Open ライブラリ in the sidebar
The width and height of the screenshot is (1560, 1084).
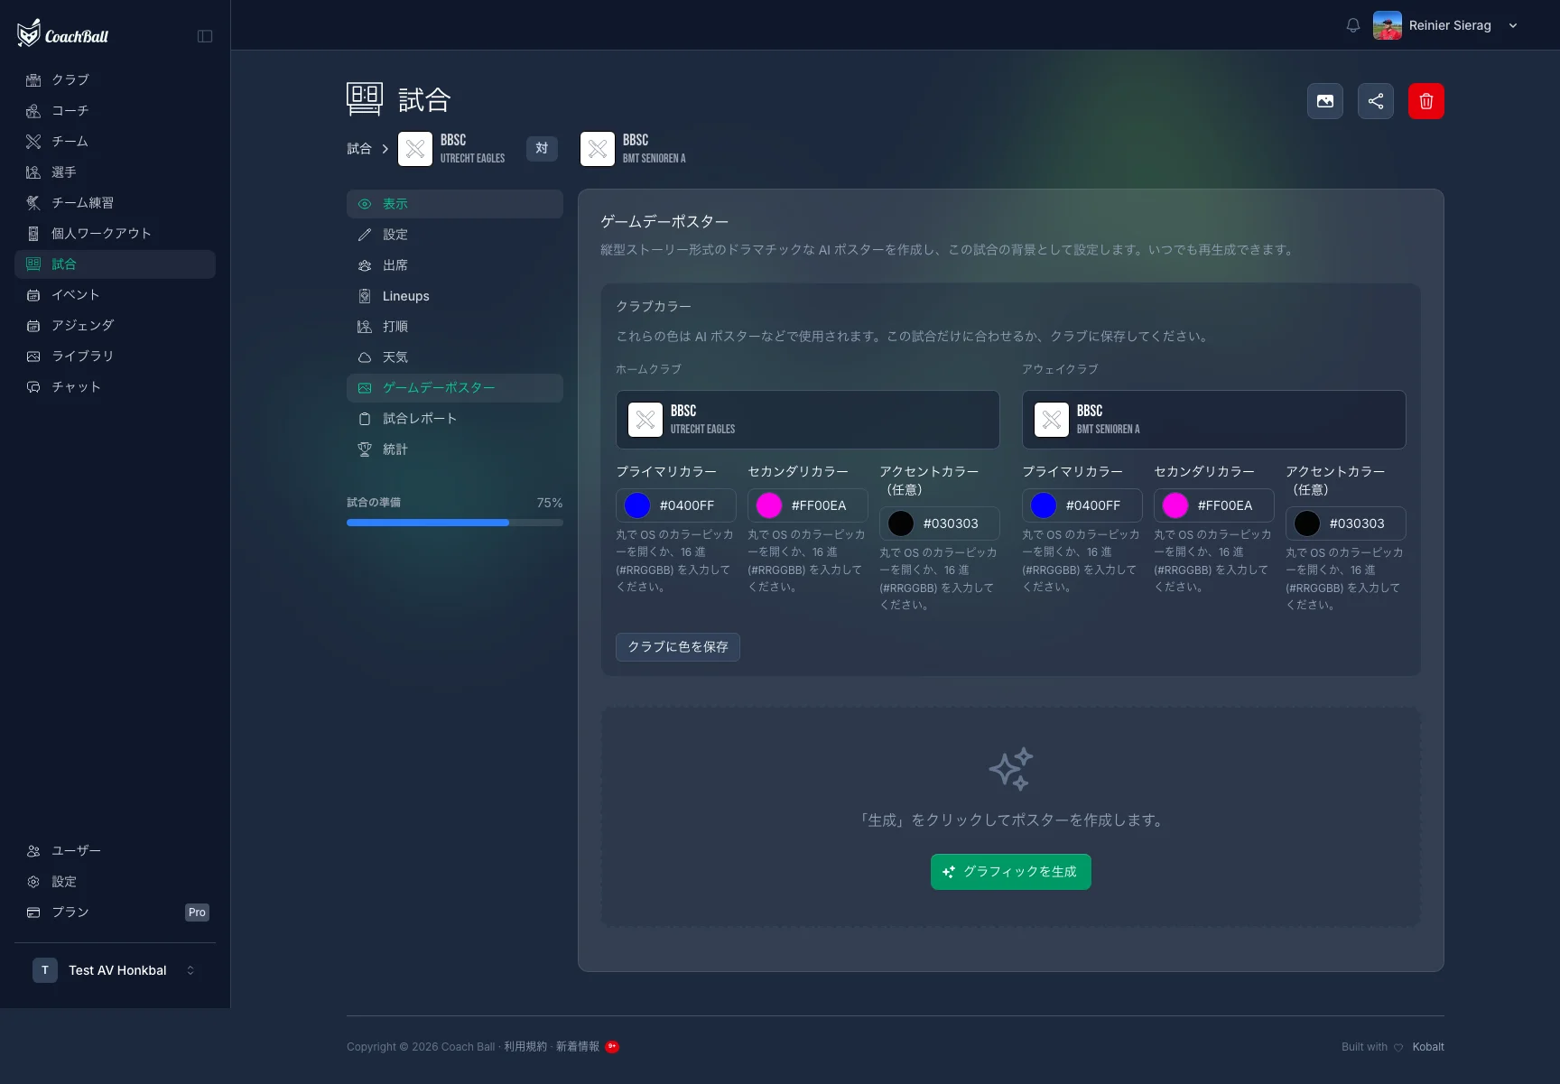(x=115, y=356)
